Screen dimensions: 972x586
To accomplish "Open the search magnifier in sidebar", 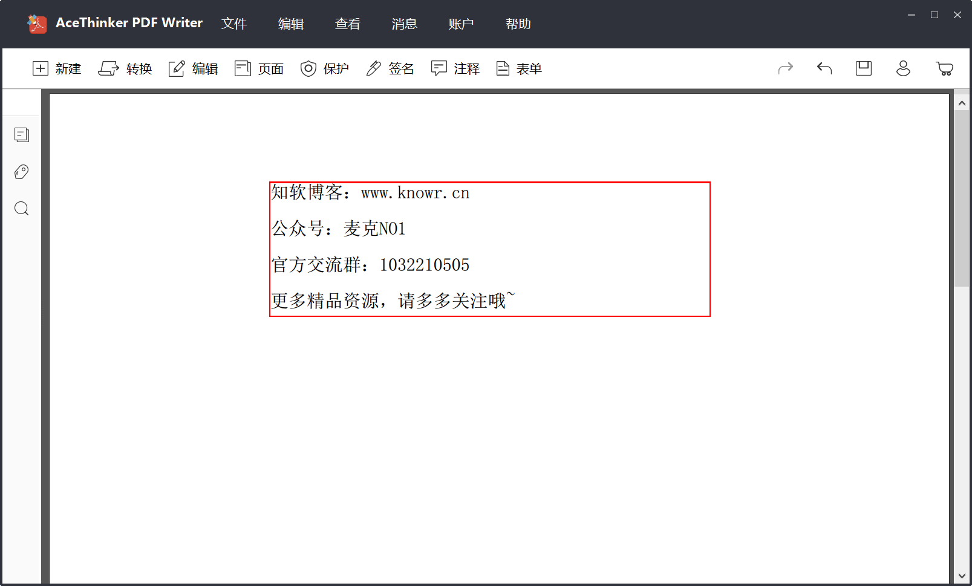I will click(22, 209).
